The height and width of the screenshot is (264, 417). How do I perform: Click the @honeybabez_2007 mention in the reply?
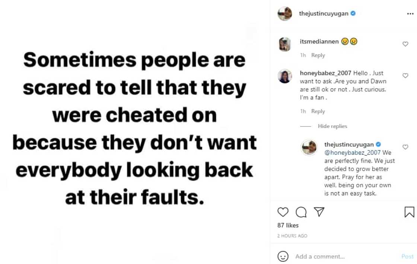353,152
